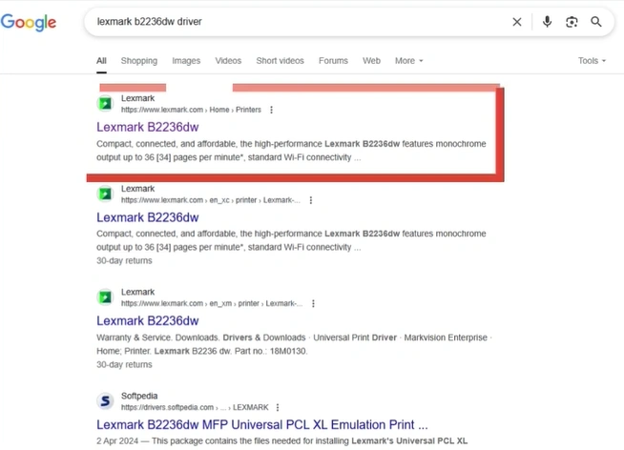Clear the search box with X icon
Viewport: 624px width, 450px height.
point(517,22)
